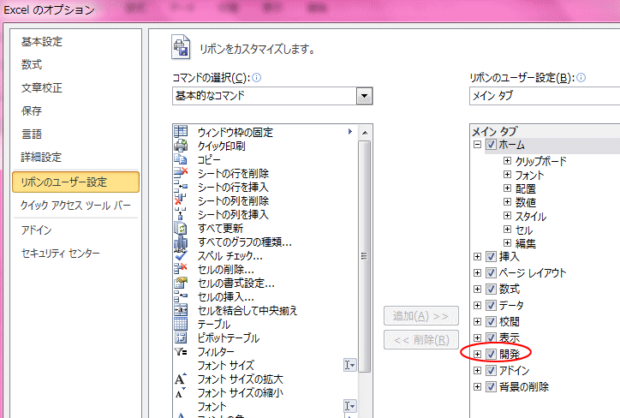This screenshot has height=418, width=620.
Task: Click the シートの列を挿入 icon
Action: (x=181, y=214)
